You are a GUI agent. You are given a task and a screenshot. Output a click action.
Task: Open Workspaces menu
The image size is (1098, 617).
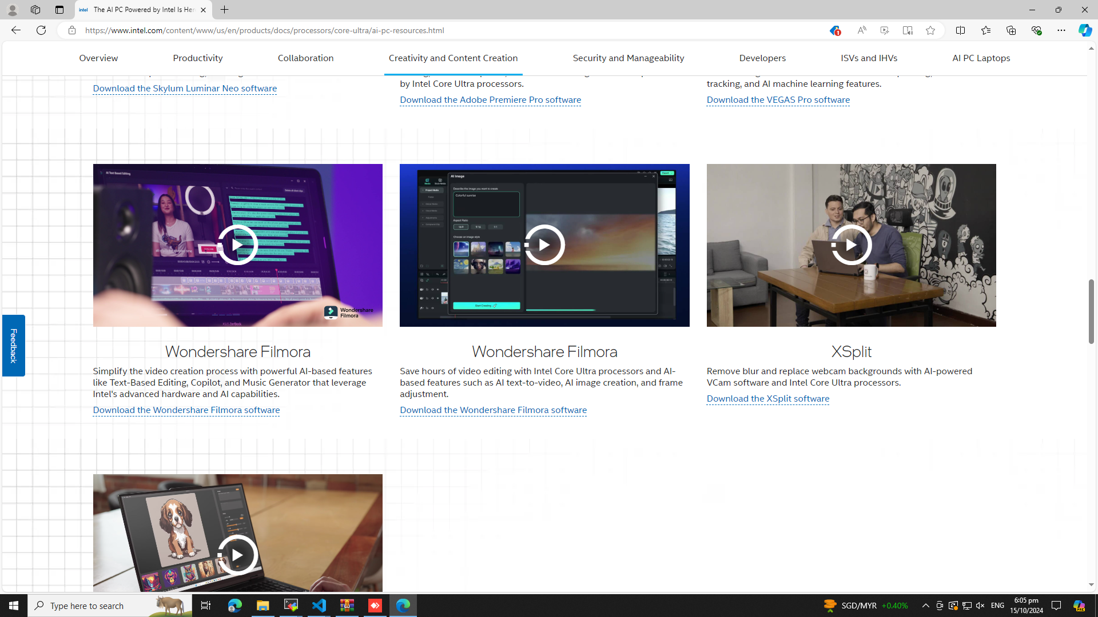(x=35, y=10)
